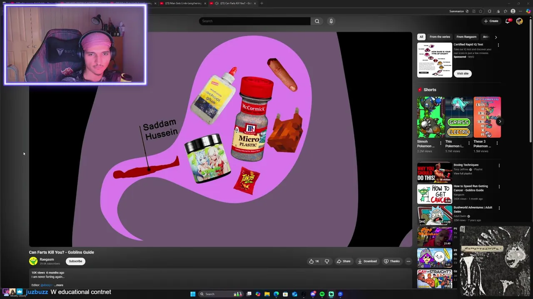Open options menu for Certified Rapid IQ Test ad
This screenshot has height=299, width=533.
click(498, 45)
